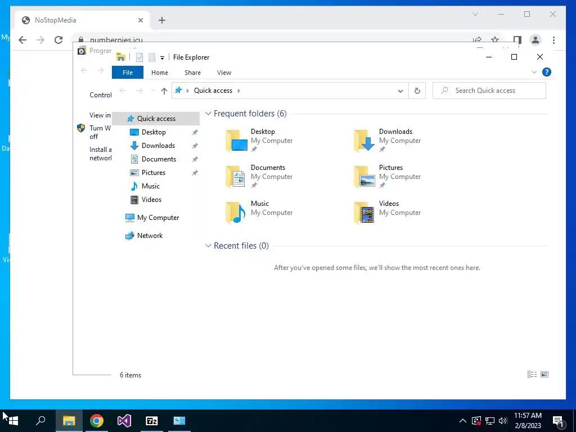
Task: Click the pin icon beside Desktop in sidebar
Action: tap(195, 132)
